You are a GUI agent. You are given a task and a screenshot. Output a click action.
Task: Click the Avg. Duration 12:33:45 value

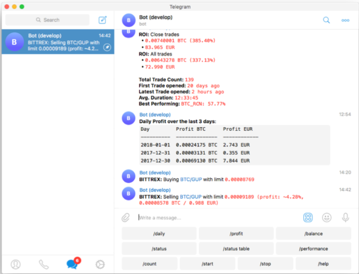[x=187, y=98]
